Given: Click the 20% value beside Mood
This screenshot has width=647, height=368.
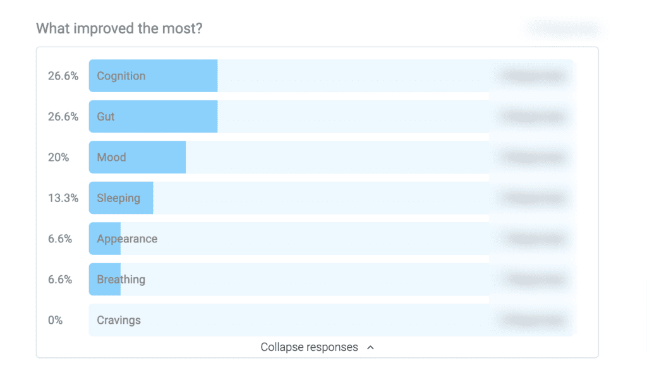Looking at the screenshot, I should 58,157.
